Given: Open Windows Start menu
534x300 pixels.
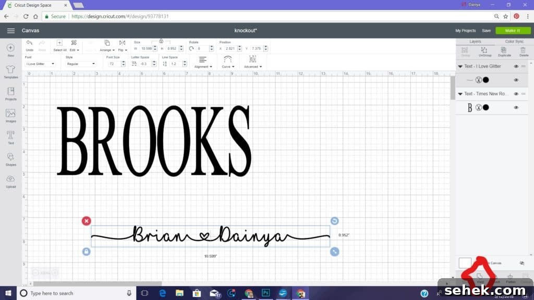Looking at the screenshot, I should 8,293.
